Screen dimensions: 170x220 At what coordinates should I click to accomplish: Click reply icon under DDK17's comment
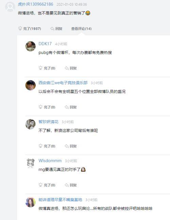[67, 68]
